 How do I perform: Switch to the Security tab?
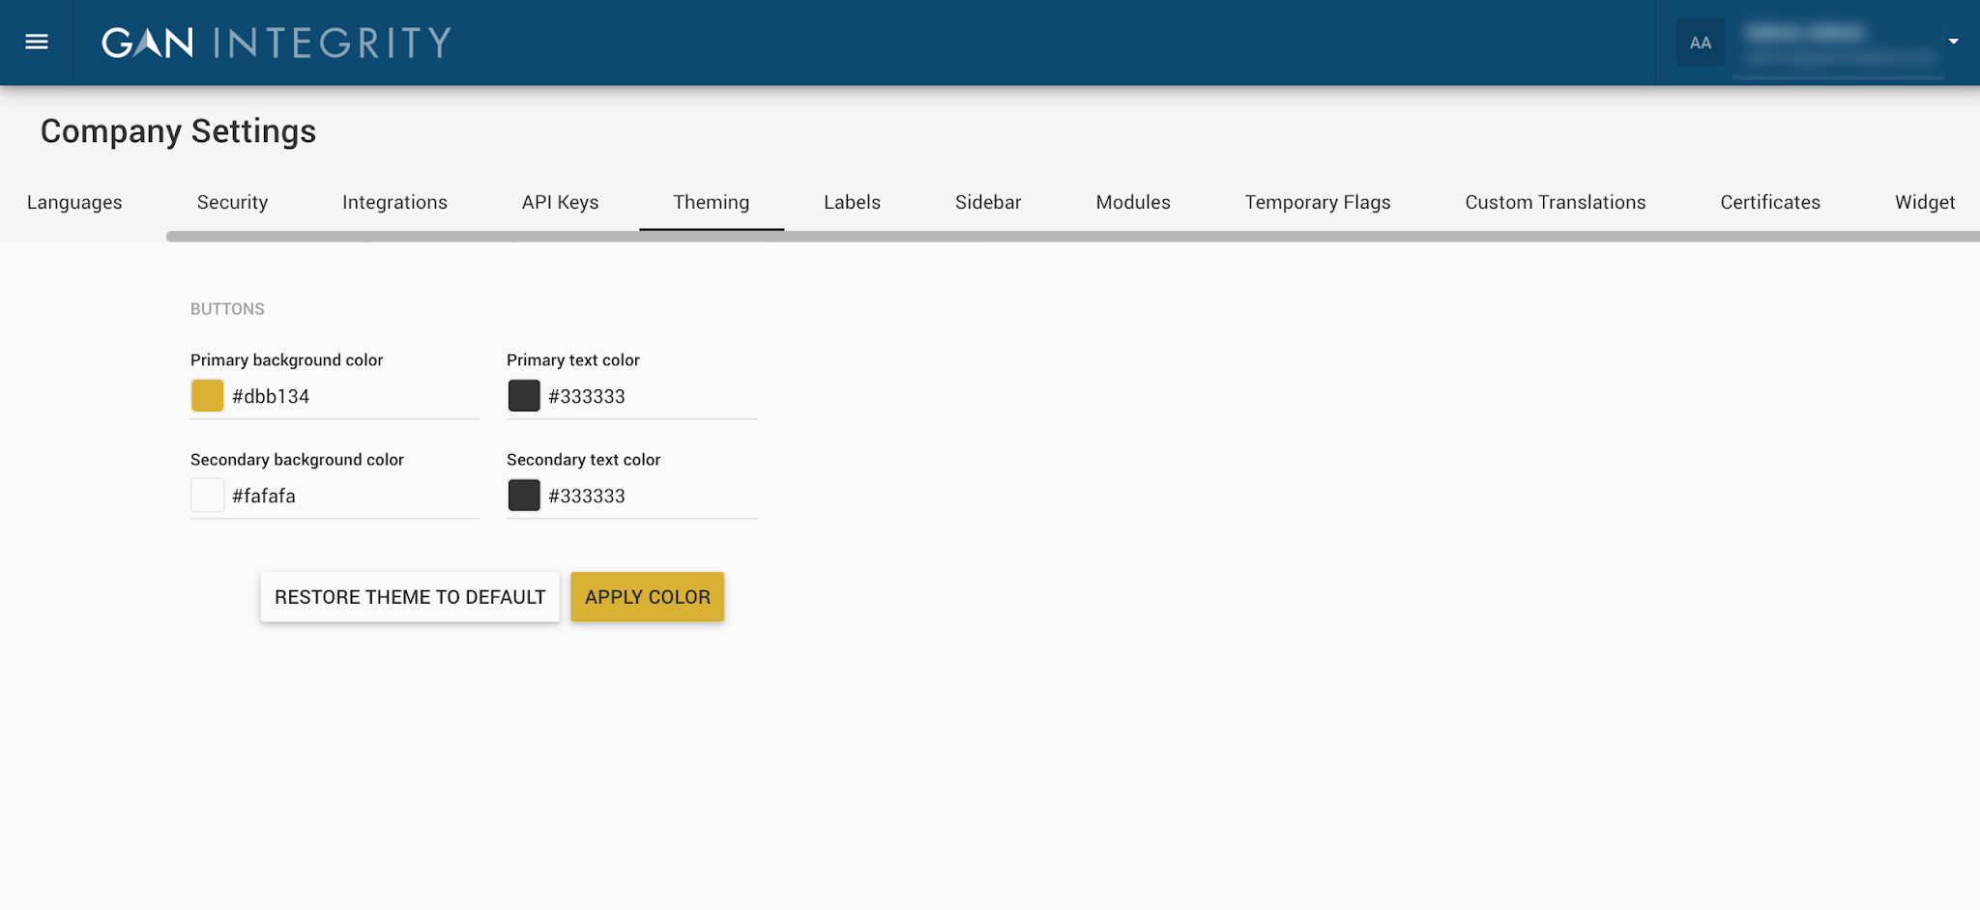[232, 202]
